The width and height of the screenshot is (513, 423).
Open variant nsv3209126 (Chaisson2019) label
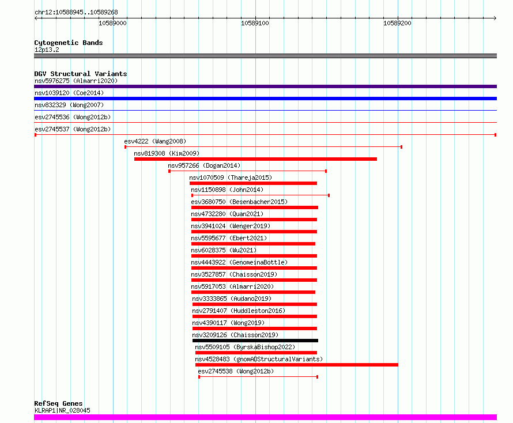point(235,335)
